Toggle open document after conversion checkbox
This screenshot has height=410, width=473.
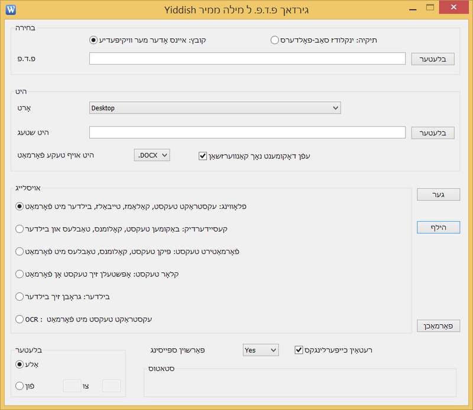(x=203, y=156)
